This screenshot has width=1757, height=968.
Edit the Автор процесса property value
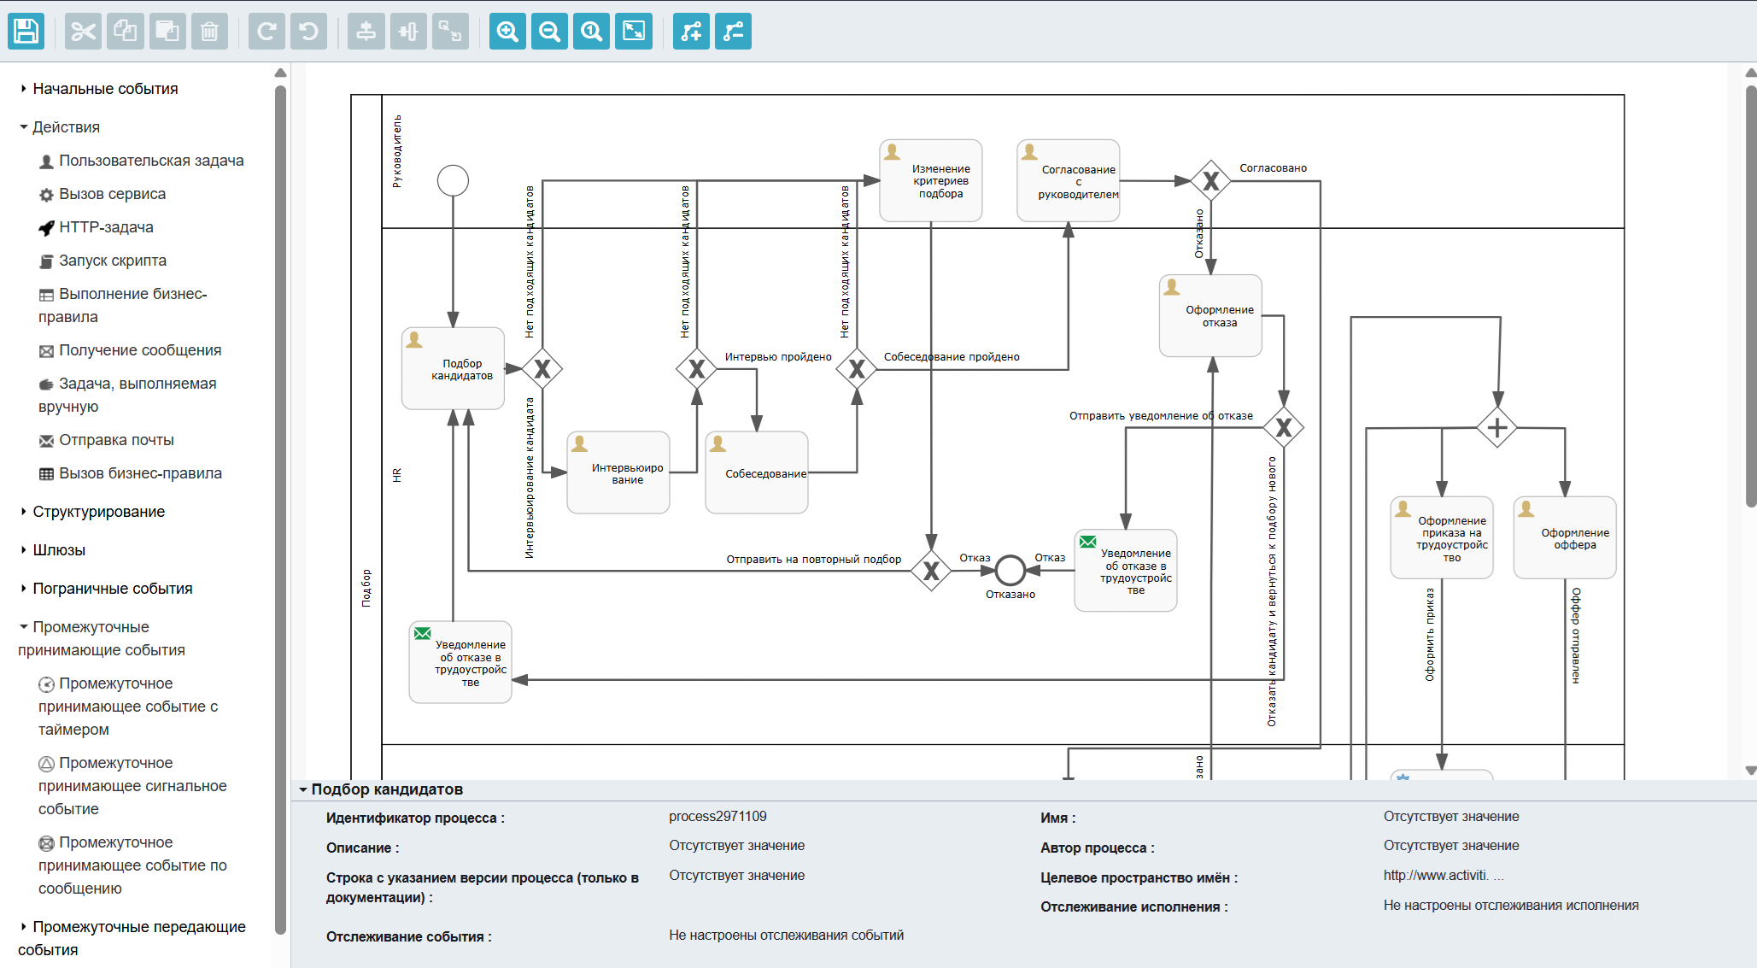click(x=1451, y=846)
